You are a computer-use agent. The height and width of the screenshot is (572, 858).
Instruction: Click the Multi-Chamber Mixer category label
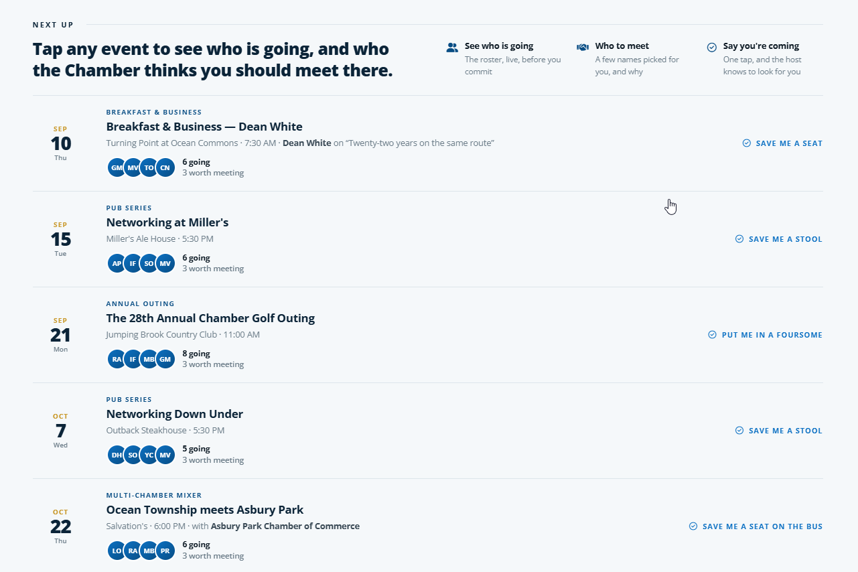coord(154,496)
